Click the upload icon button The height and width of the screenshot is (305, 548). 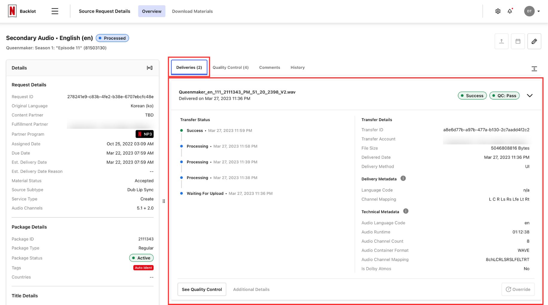(x=501, y=41)
